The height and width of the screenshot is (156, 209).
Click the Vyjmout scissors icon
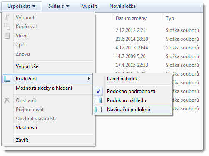(7, 17)
